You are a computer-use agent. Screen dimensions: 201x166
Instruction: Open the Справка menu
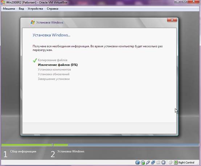click(53, 9)
